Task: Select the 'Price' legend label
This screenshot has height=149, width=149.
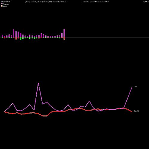Action: [x=5, y=7]
